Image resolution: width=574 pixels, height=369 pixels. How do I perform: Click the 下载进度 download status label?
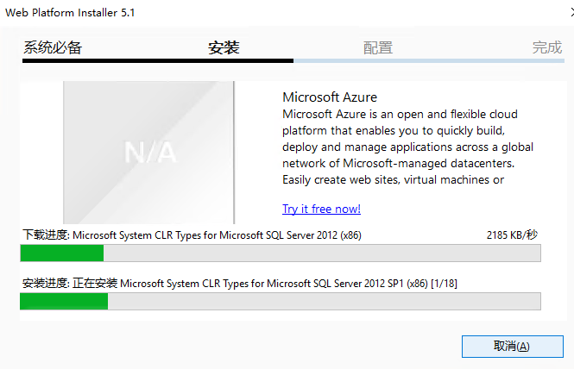click(47, 235)
